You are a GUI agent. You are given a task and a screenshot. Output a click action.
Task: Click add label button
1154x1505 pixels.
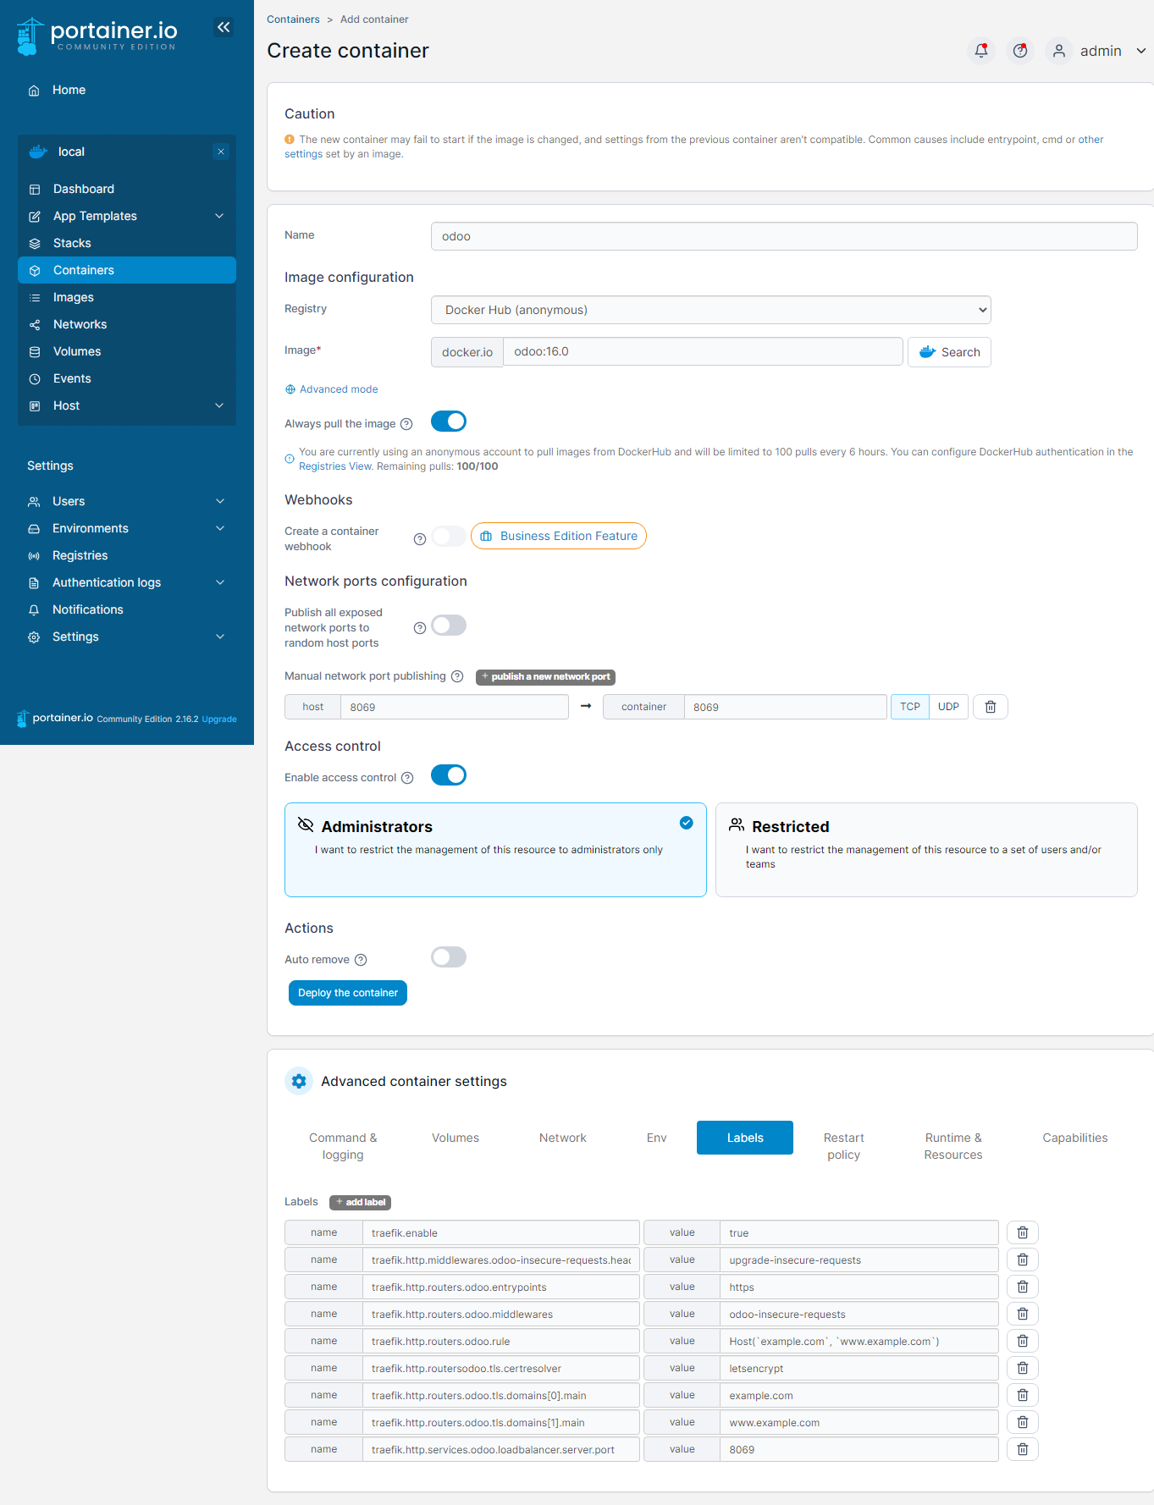(361, 1202)
